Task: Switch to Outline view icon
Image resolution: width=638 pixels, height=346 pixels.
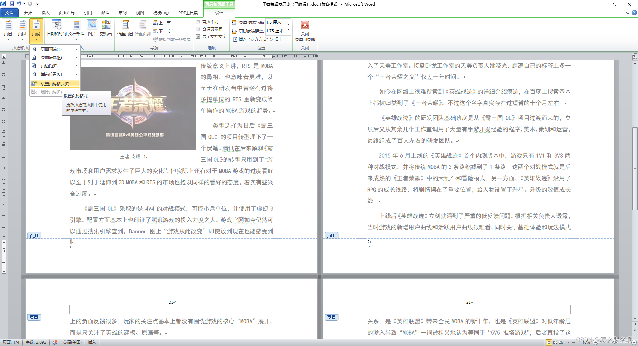Action: [x=567, y=342]
